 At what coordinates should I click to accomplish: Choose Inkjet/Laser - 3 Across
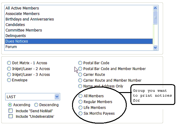[x=9, y=74]
